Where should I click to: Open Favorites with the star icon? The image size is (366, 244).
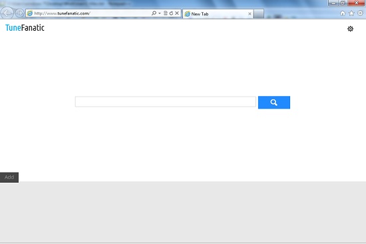point(351,13)
